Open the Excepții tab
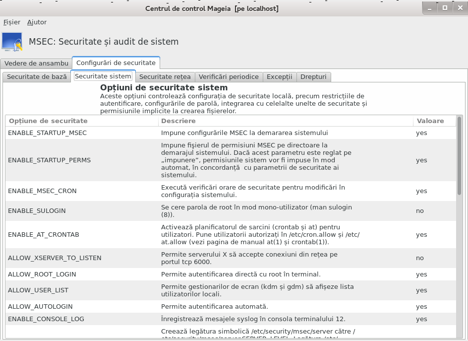The width and height of the screenshot is (468, 341). pos(280,77)
